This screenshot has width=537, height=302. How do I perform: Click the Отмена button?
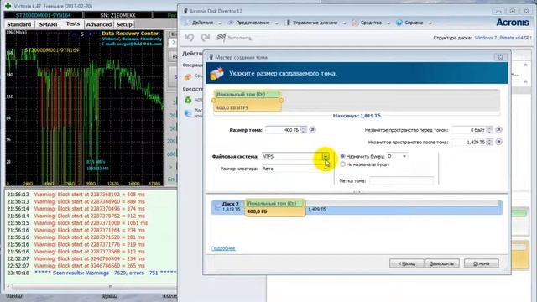481,263
